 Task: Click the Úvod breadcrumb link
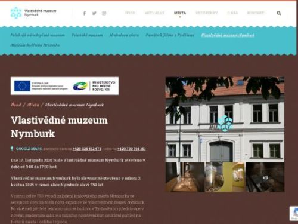click(x=16, y=105)
